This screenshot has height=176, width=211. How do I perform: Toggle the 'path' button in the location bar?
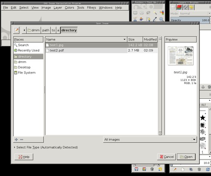click(x=46, y=30)
